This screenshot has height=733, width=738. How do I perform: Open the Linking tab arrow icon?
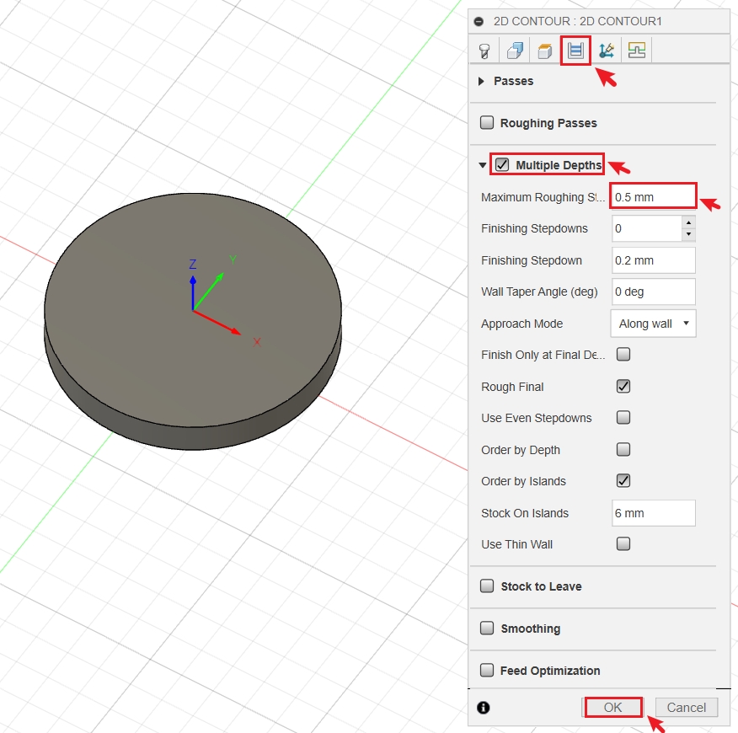click(x=606, y=50)
